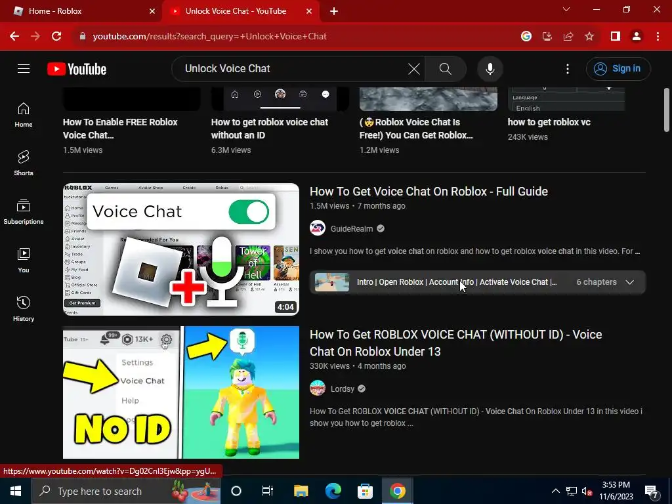
Task: Click the browser back arrow
Action: coord(14,37)
